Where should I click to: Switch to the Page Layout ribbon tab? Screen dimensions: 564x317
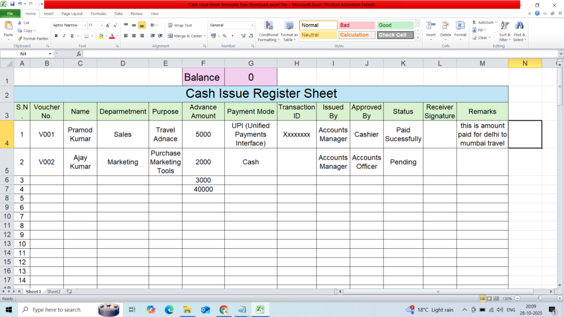tap(72, 13)
